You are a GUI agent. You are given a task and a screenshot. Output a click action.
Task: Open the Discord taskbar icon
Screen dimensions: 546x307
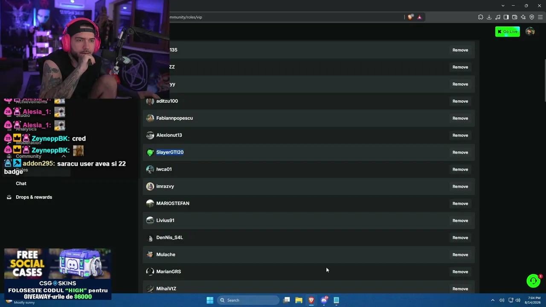pos(324,300)
